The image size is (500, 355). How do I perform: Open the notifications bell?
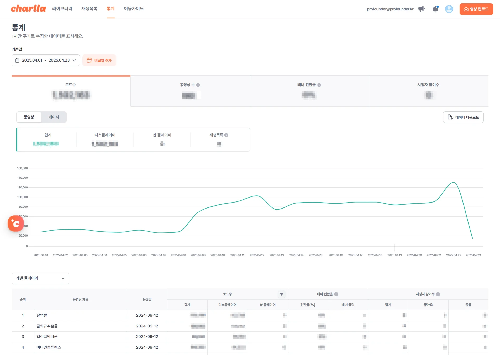pyautogui.click(x=435, y=9)
